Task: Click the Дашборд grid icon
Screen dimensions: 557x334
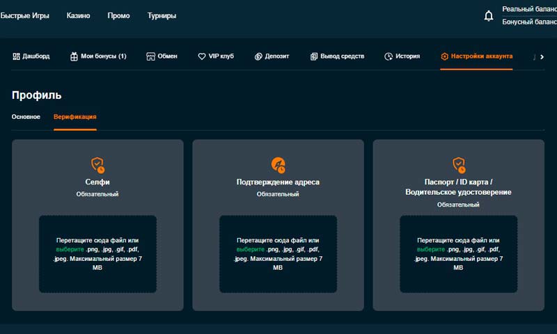Action: click(x=16, y=56)
